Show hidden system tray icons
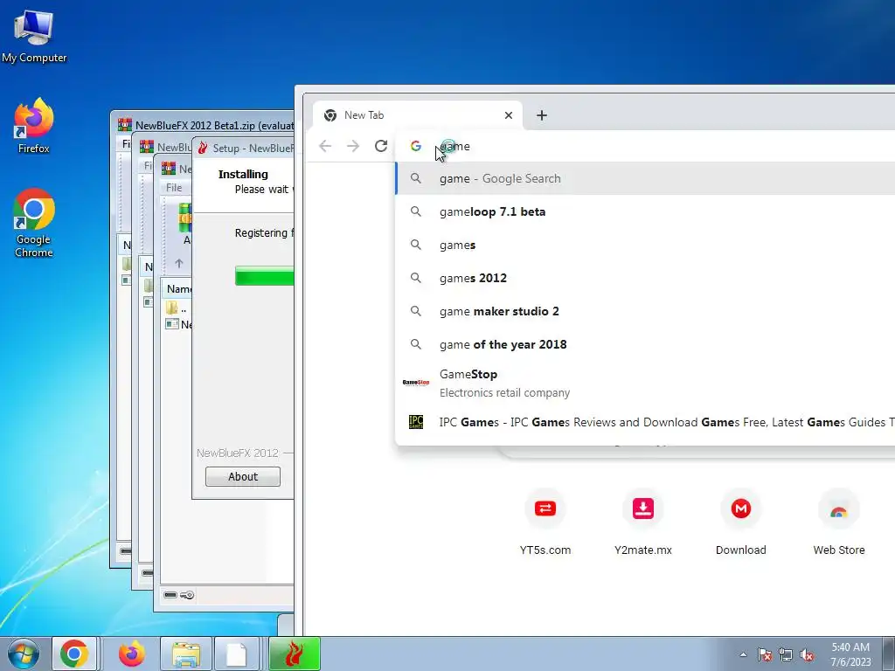Image resolution: width=895 pixels, height=671 pixels. (x=743, y=654)
